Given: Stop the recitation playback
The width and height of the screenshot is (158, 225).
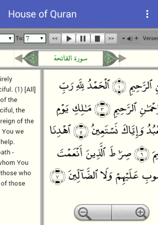Looking at the screenshot, I should tap(97, 38).
